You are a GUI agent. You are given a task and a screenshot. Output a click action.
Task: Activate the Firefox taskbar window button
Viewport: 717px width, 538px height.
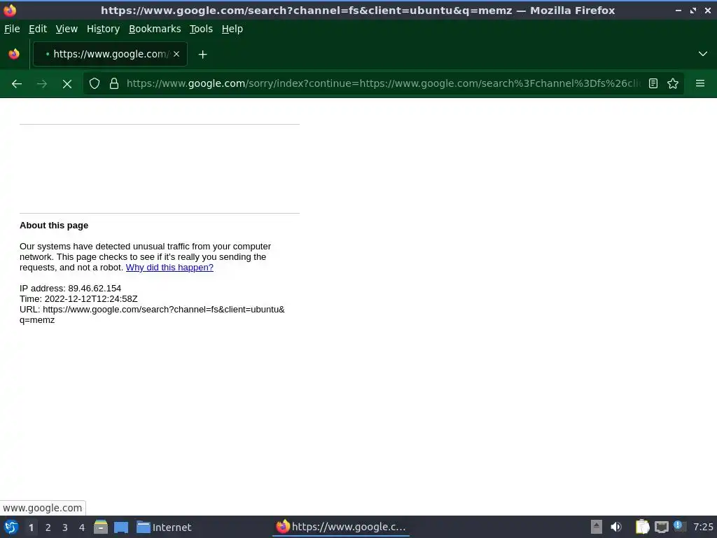click(x=341, y=527)
